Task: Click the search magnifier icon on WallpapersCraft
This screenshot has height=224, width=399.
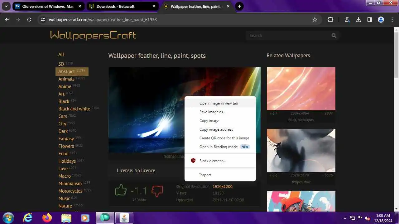Action: (x=334, y=35)
